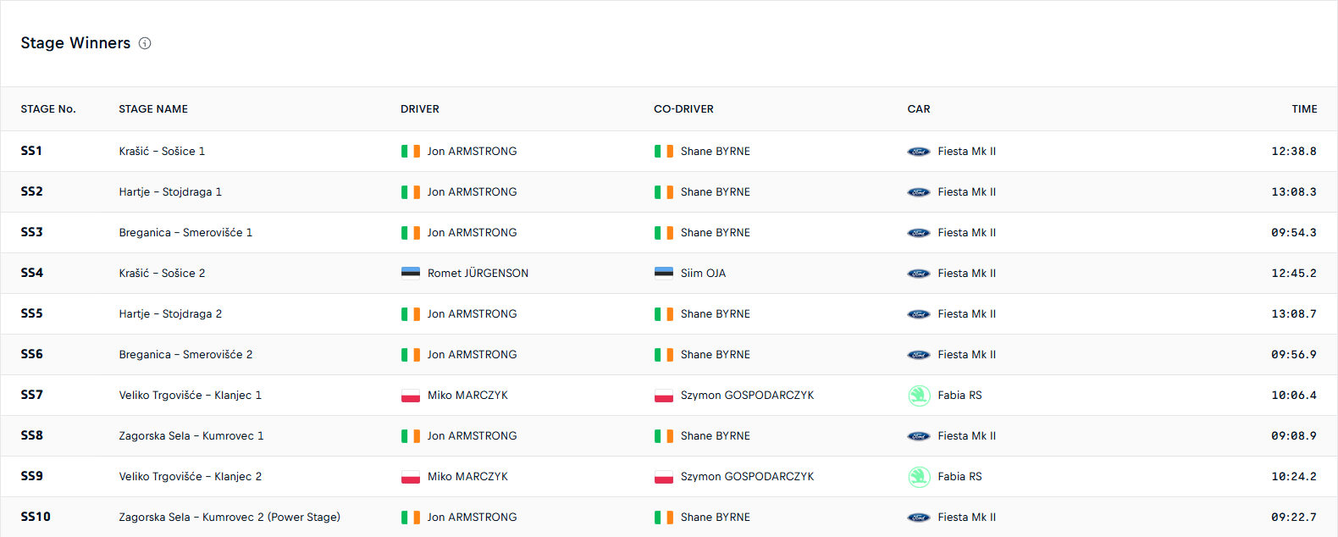The image size is (1338, 537).
Task: Click the Estonian flag beside Romet JÜRGENSON
Action: [x=411, y=274]
